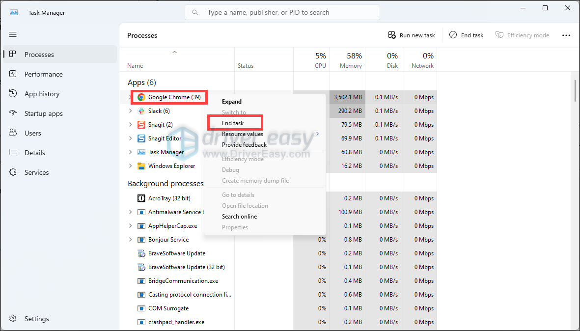The height and width of the screenshot is (331, 580).
Task: Open the Performance page icon
Action: pos(13,74)
